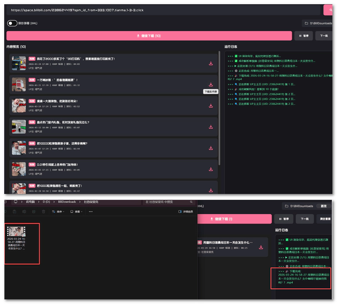Download the "满满一大箱摔炮" video item
This screenshot has width=337, height=304.
(211, 106)
